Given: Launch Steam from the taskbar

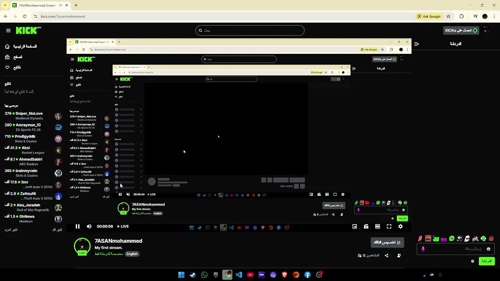Looking at the screenshot, I should click(193, 275).
